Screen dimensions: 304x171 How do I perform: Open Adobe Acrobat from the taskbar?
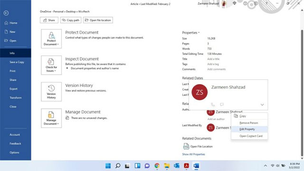click(x=186, y=166)
